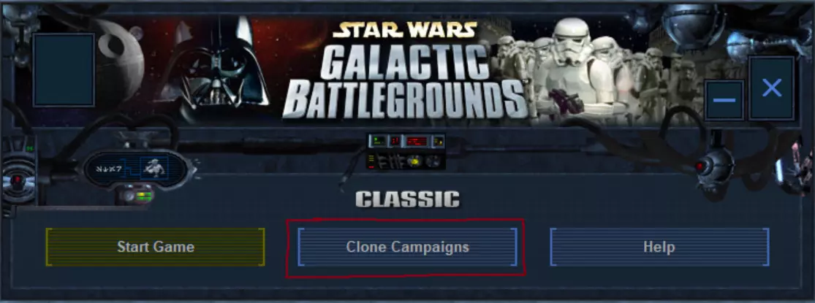The width and height of the screenshot is (815, 303).
Task: Click the Start Game button
Action: 156,247
